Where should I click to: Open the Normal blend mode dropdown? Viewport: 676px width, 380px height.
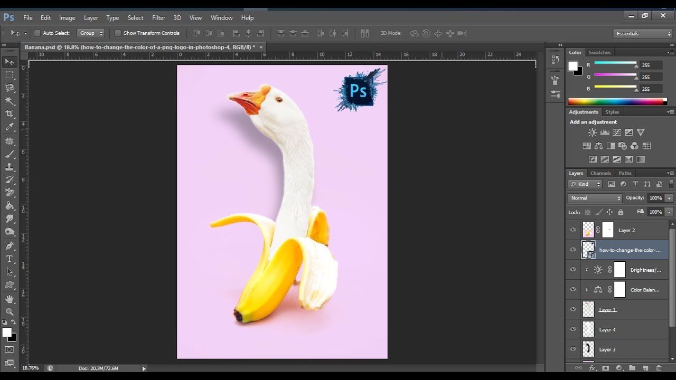pos(595,198)
